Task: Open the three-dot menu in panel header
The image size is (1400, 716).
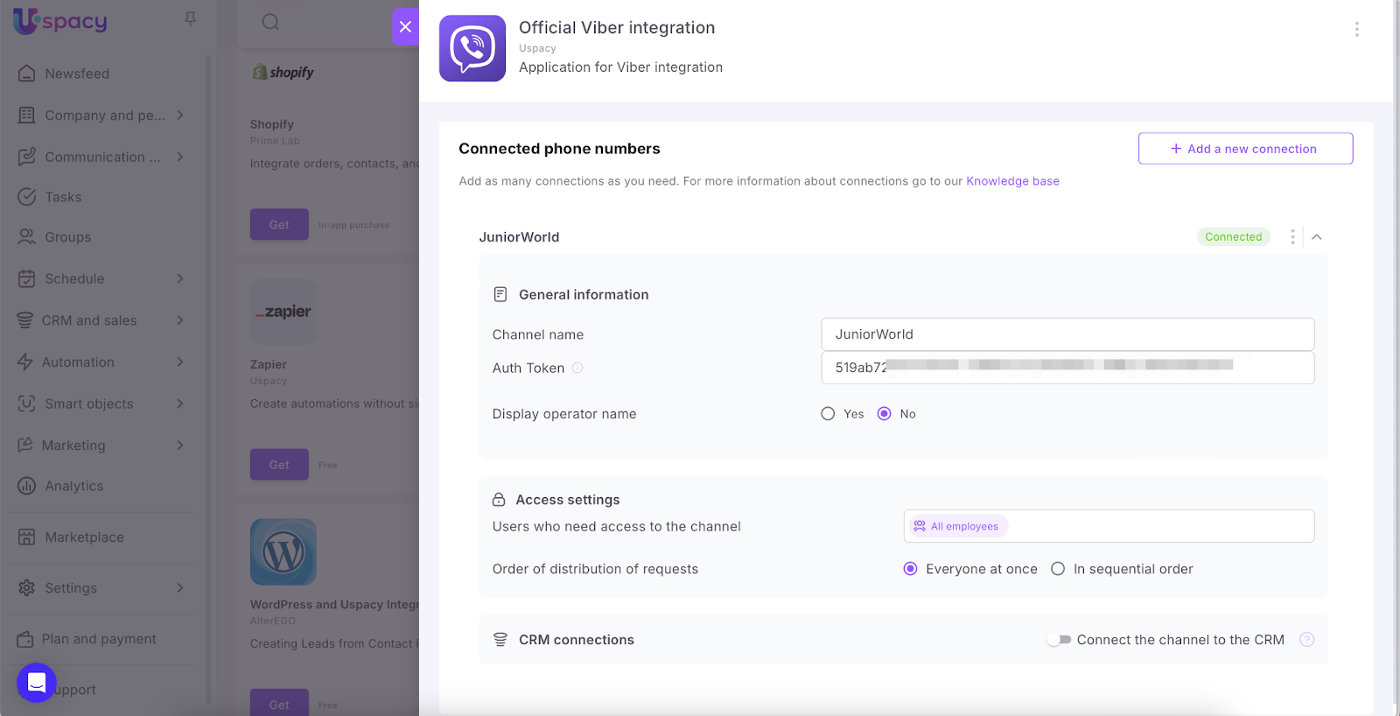Action: (1356, 29)
